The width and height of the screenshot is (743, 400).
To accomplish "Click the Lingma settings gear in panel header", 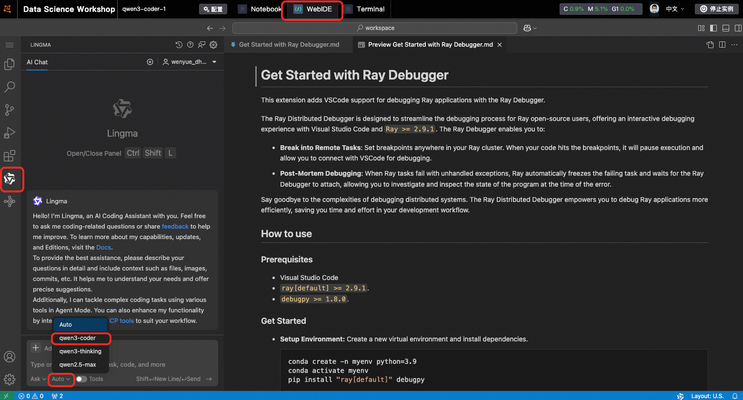I will (x=213, y=45).
